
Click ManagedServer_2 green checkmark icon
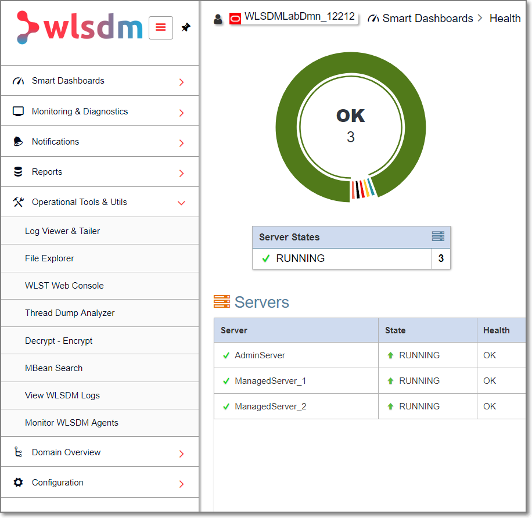click(x=227, y=407)
